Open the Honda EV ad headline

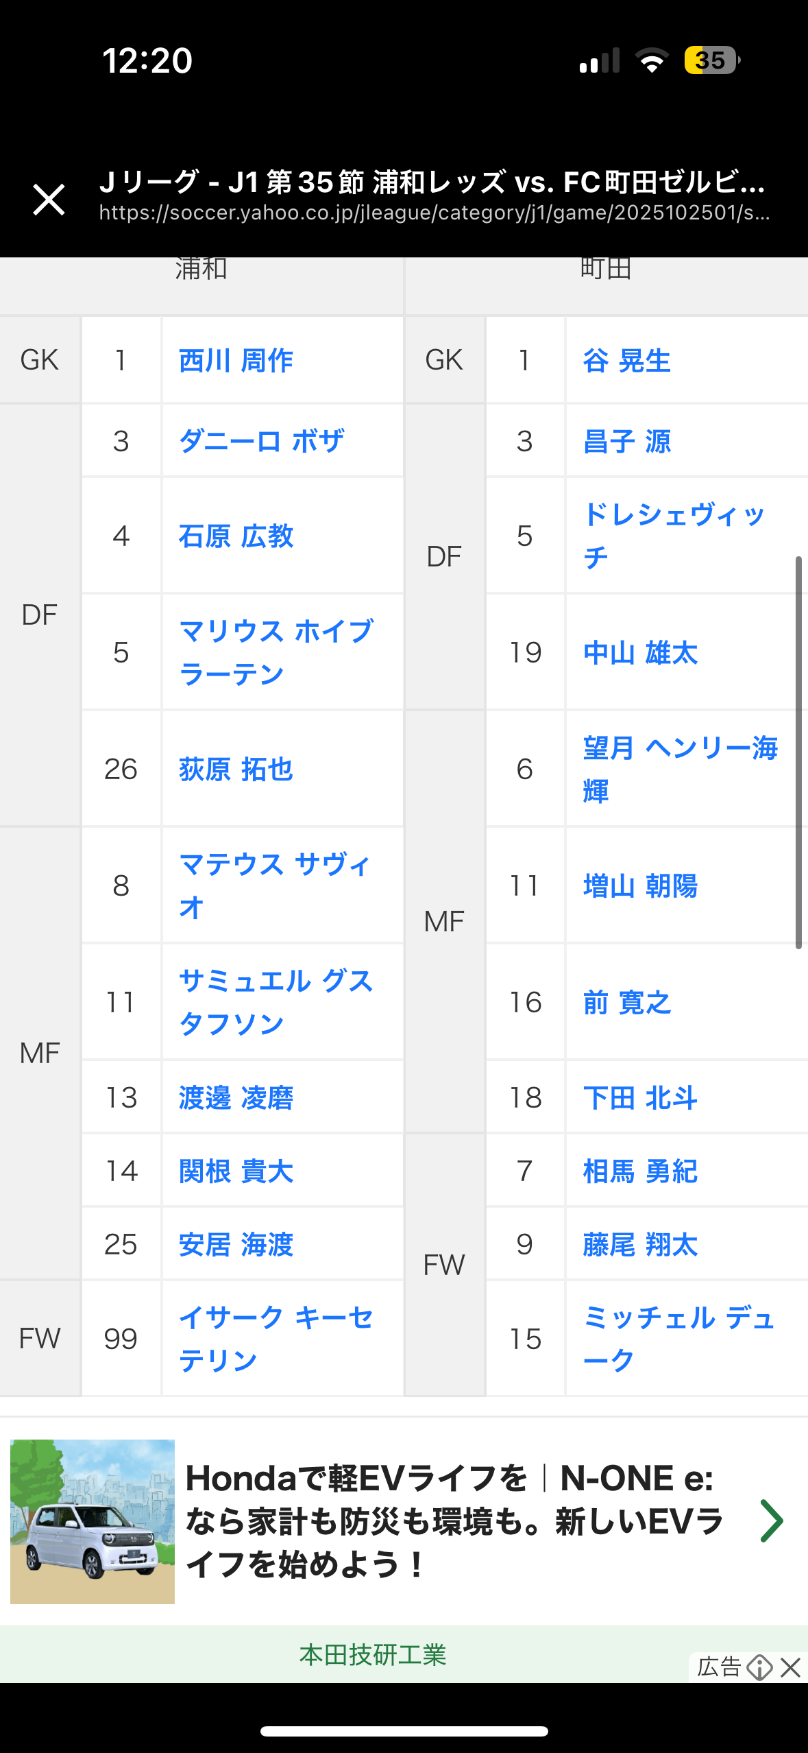pos(454,1521)
